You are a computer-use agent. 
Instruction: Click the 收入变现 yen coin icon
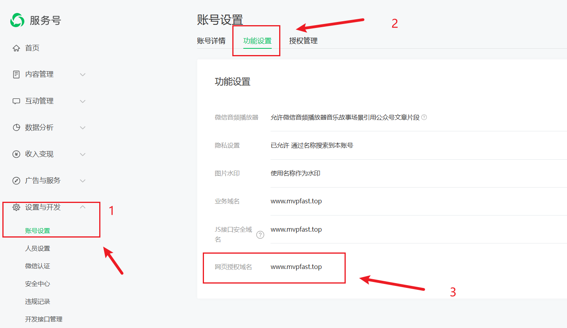[x=16, y=154]
